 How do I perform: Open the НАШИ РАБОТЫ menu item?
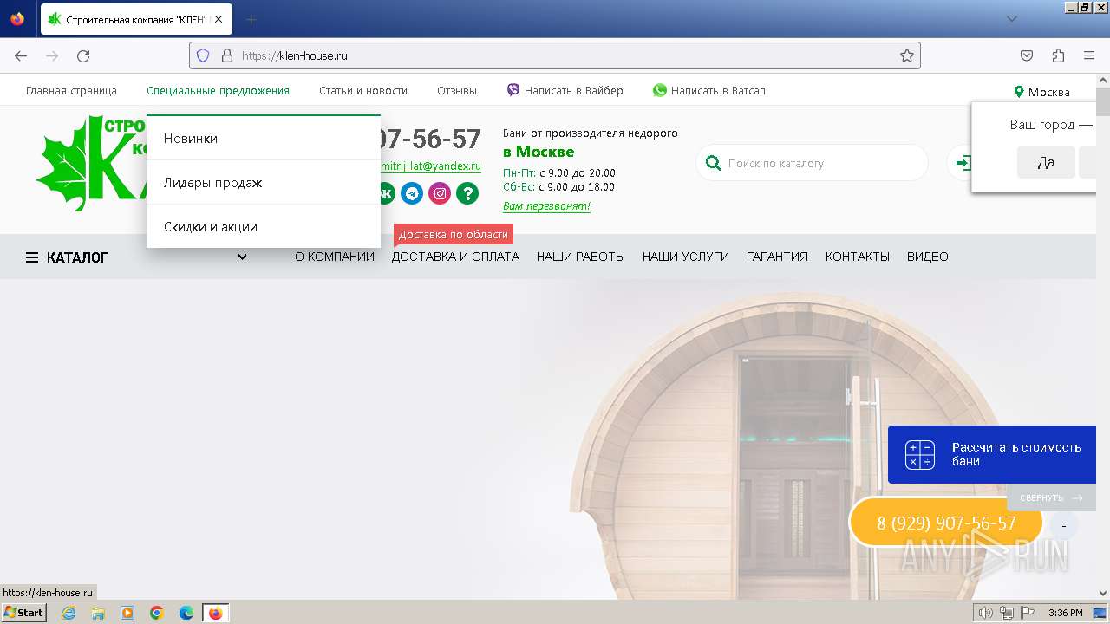tap(581, 257)
